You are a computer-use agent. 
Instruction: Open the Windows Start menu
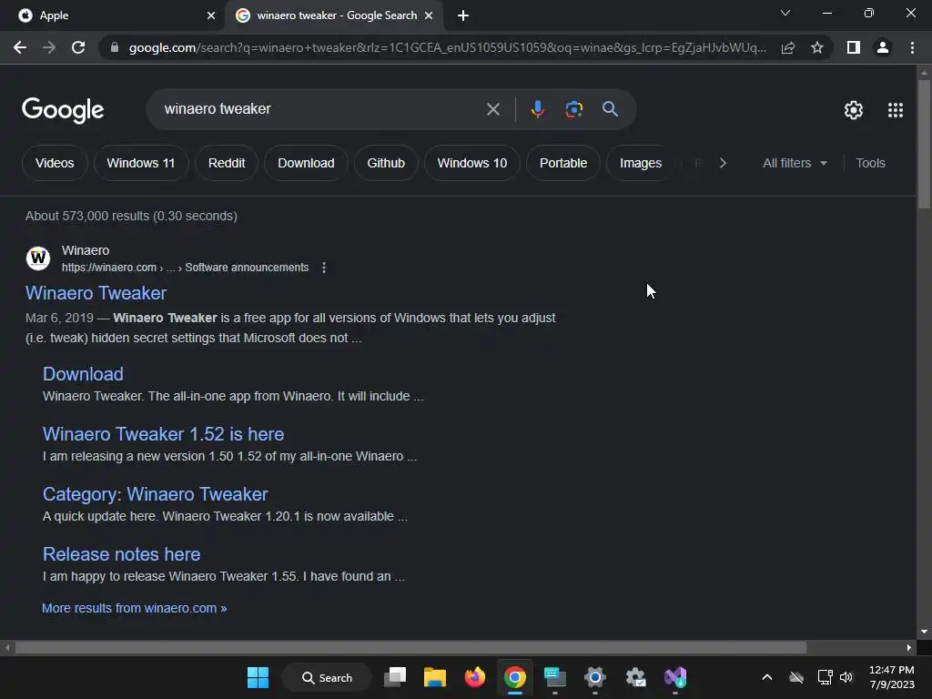(258, 677)
